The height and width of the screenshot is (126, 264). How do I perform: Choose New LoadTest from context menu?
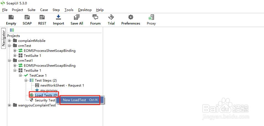(x=80, y=100)
